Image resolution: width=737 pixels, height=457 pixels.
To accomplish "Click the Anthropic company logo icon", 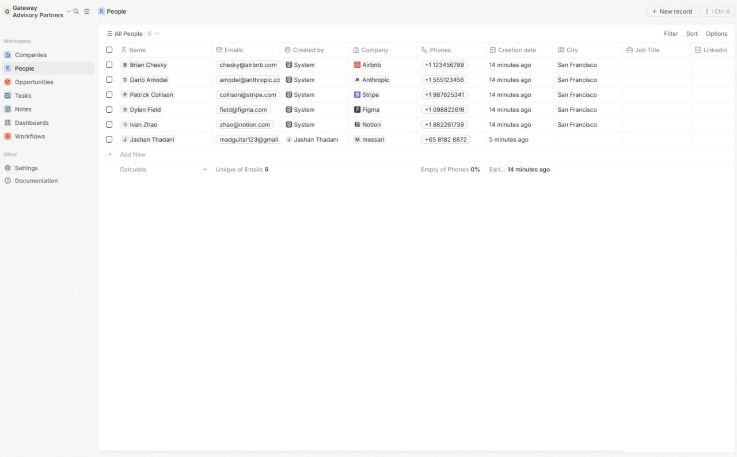I will 357,80.
